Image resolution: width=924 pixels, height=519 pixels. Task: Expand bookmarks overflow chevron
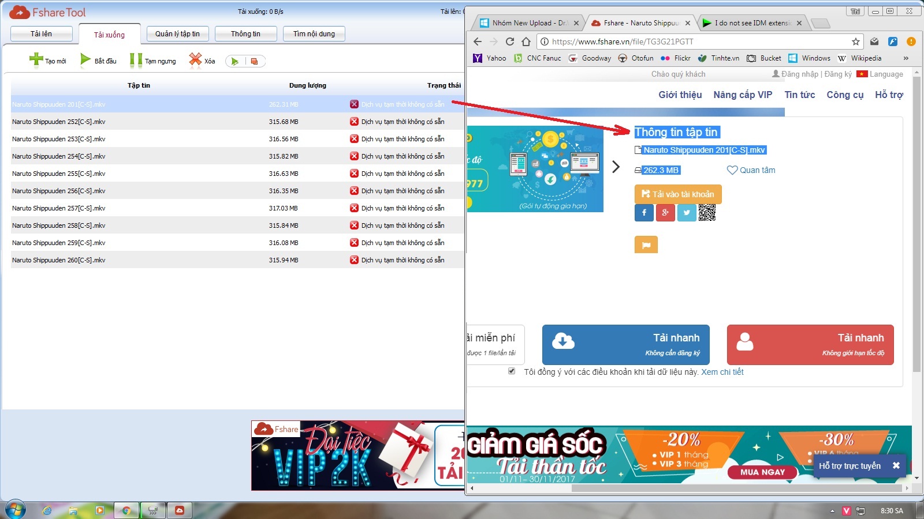point(906,58)
